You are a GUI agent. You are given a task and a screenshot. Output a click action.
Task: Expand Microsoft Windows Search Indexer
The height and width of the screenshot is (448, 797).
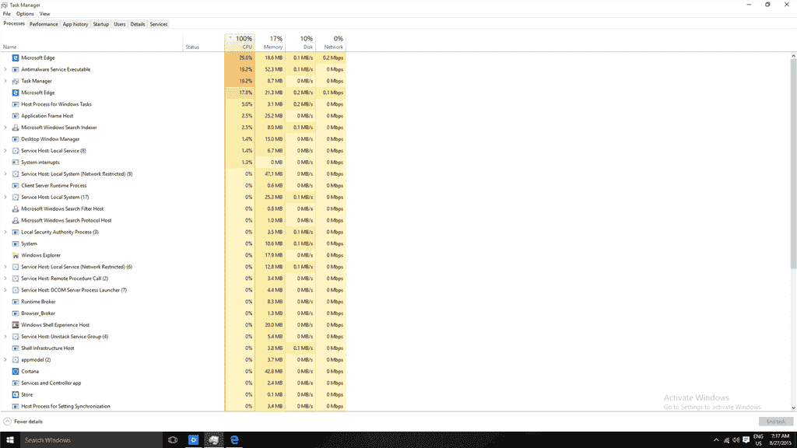pyautogui.click(x=5, y=128)
